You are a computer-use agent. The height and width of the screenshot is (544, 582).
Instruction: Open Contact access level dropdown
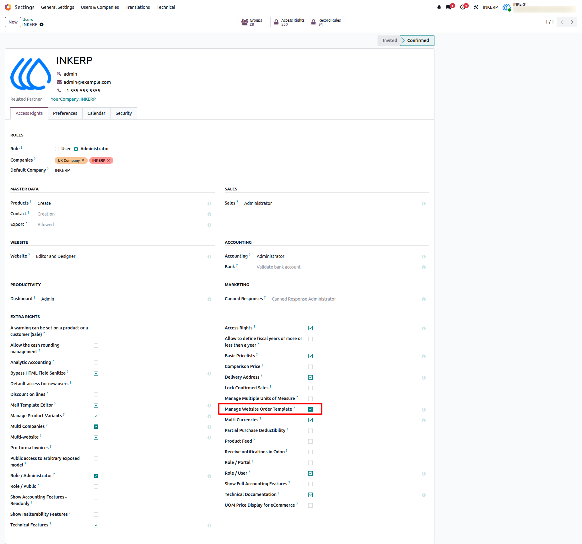point(121,214)
